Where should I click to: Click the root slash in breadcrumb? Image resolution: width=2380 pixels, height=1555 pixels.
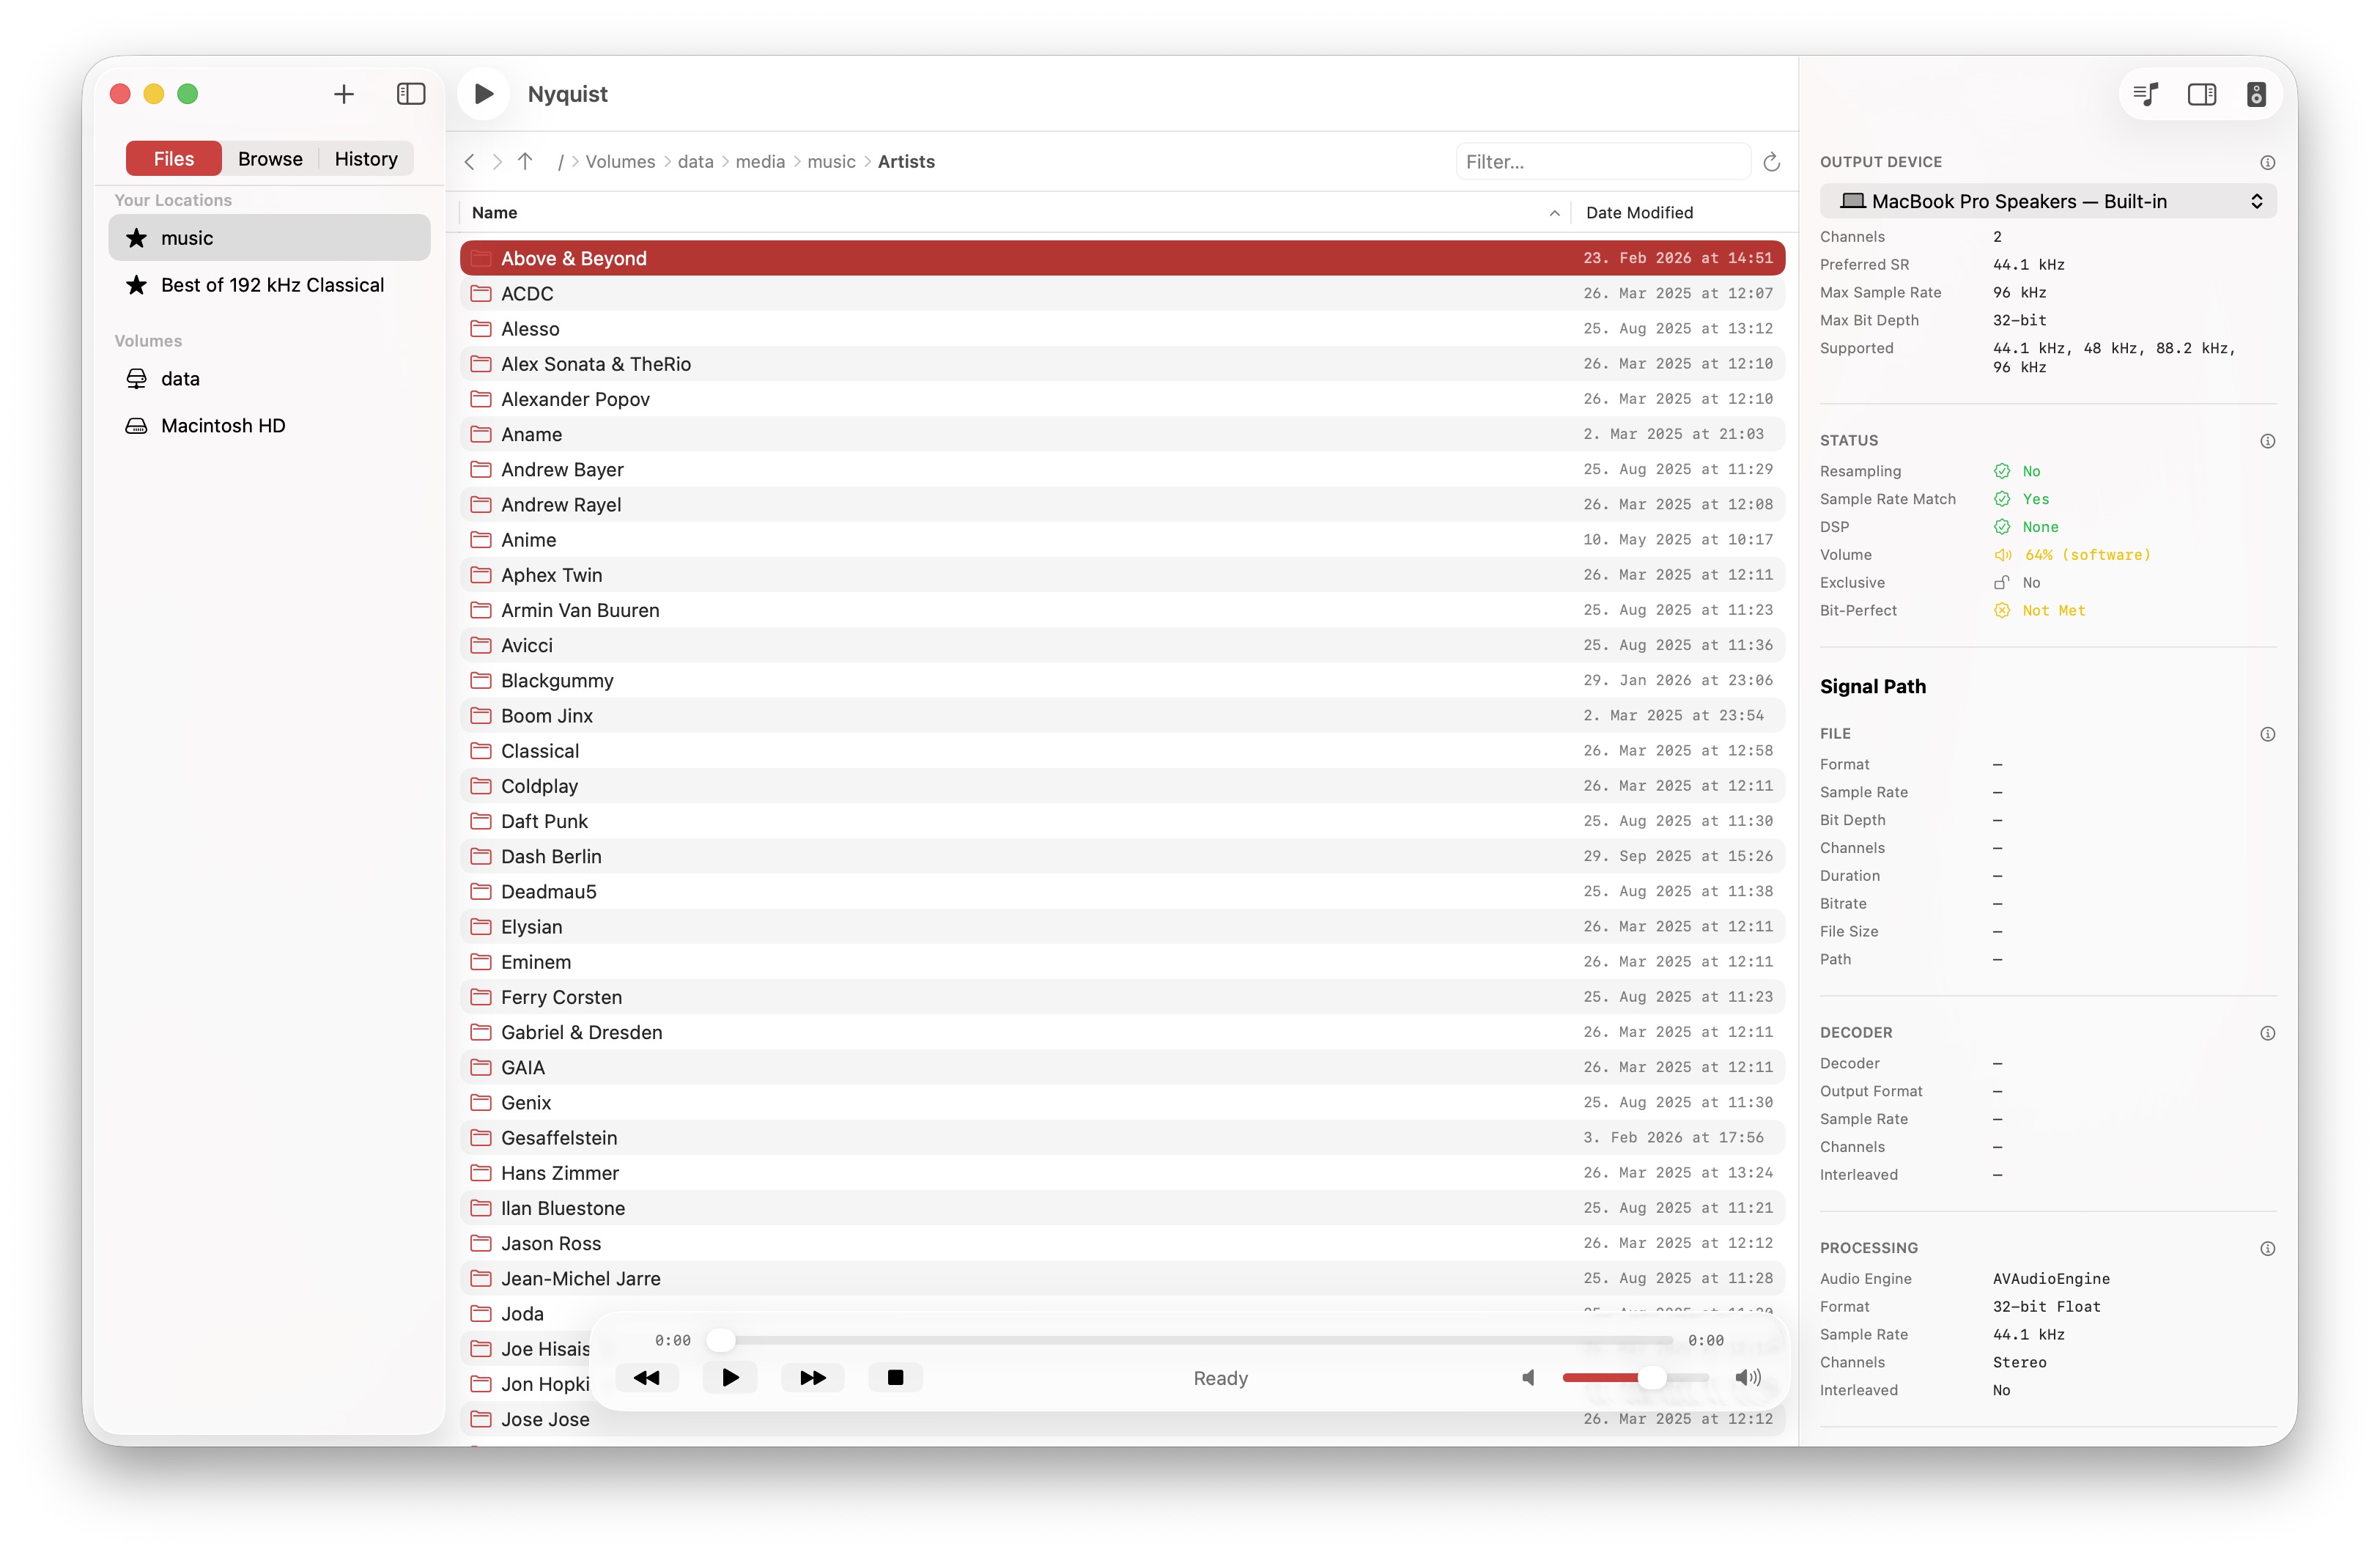561,162
